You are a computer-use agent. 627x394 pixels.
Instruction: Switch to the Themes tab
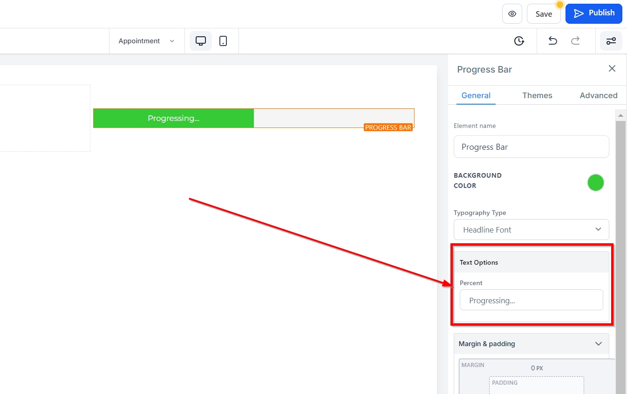click(537, 95)
